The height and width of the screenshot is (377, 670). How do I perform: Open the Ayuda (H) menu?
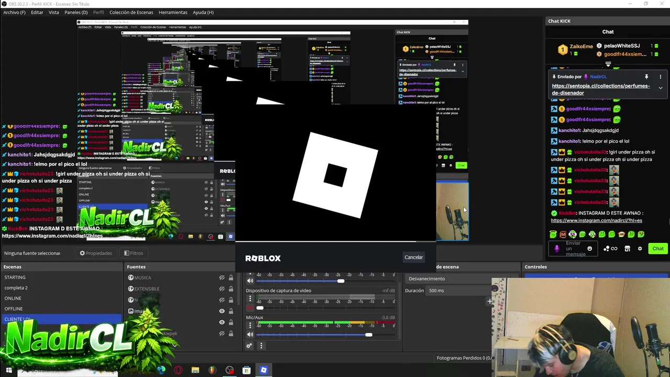coord(203,12)
